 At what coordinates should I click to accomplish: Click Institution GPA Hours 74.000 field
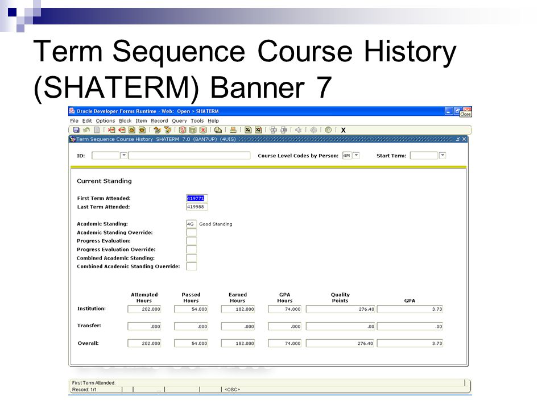285,309
